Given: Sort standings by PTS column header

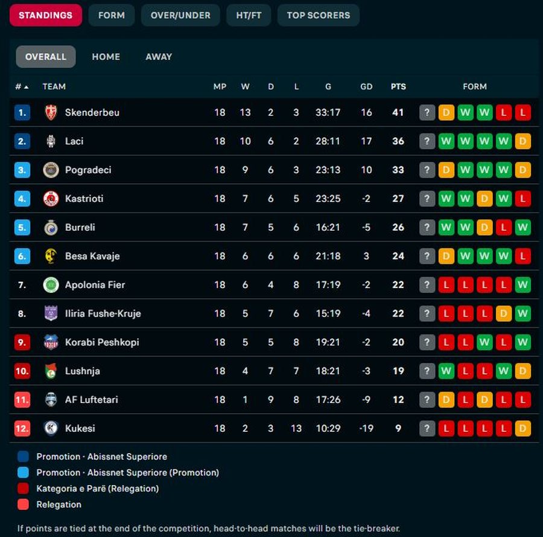Looking at the screenshot, I should 398,87.
